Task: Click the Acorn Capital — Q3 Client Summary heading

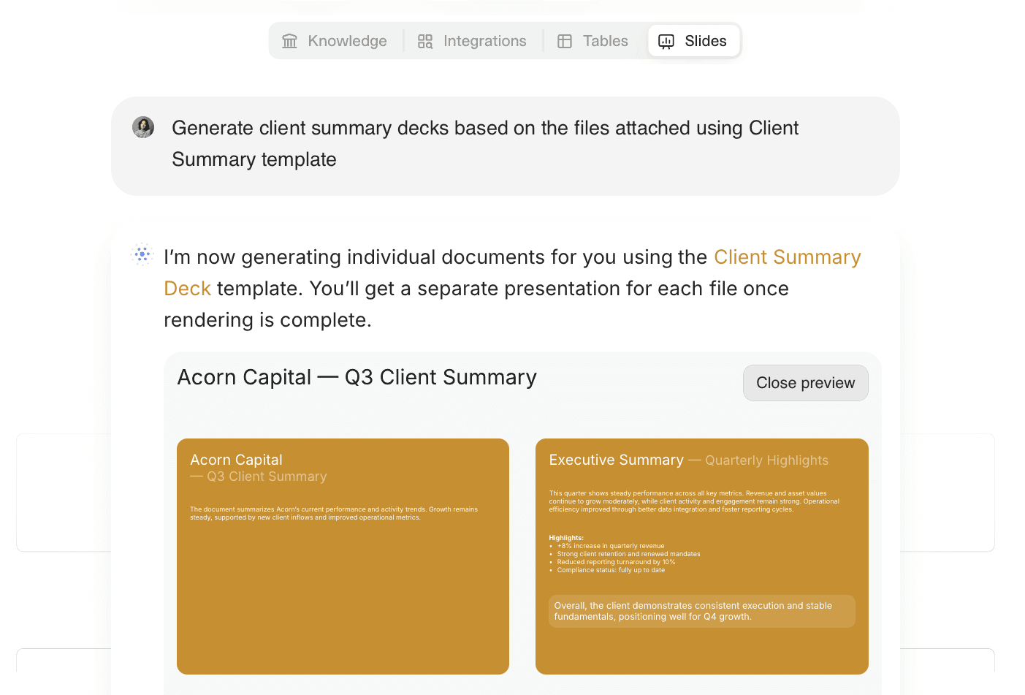Action: [x=357, y=377]
